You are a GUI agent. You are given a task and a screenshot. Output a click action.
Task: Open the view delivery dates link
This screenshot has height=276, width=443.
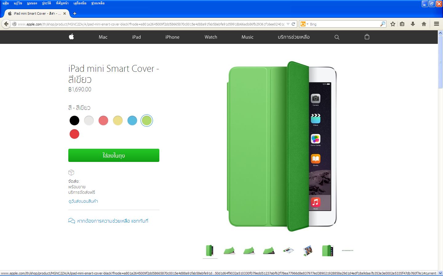(83, 201)
